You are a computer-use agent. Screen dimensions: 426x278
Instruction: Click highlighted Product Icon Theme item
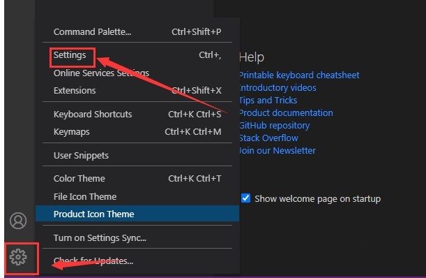137,214
